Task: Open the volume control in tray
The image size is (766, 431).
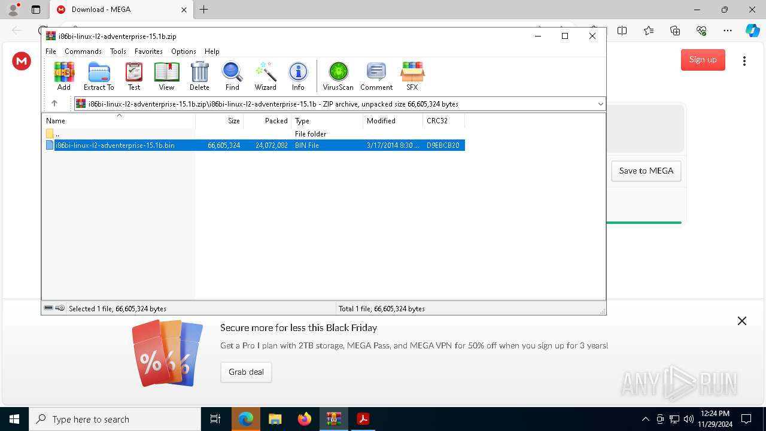Action: click(688, 419)
